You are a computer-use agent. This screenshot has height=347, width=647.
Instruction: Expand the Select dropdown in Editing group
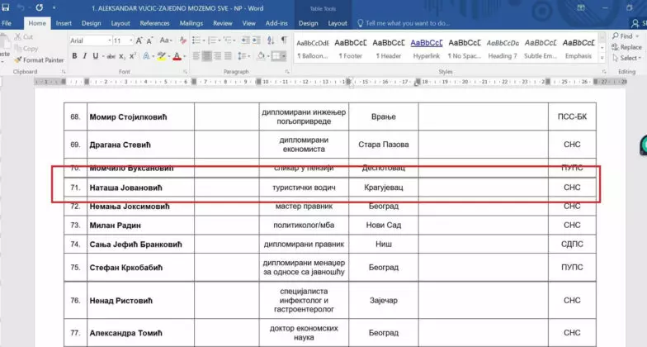[x=629, y=59]
